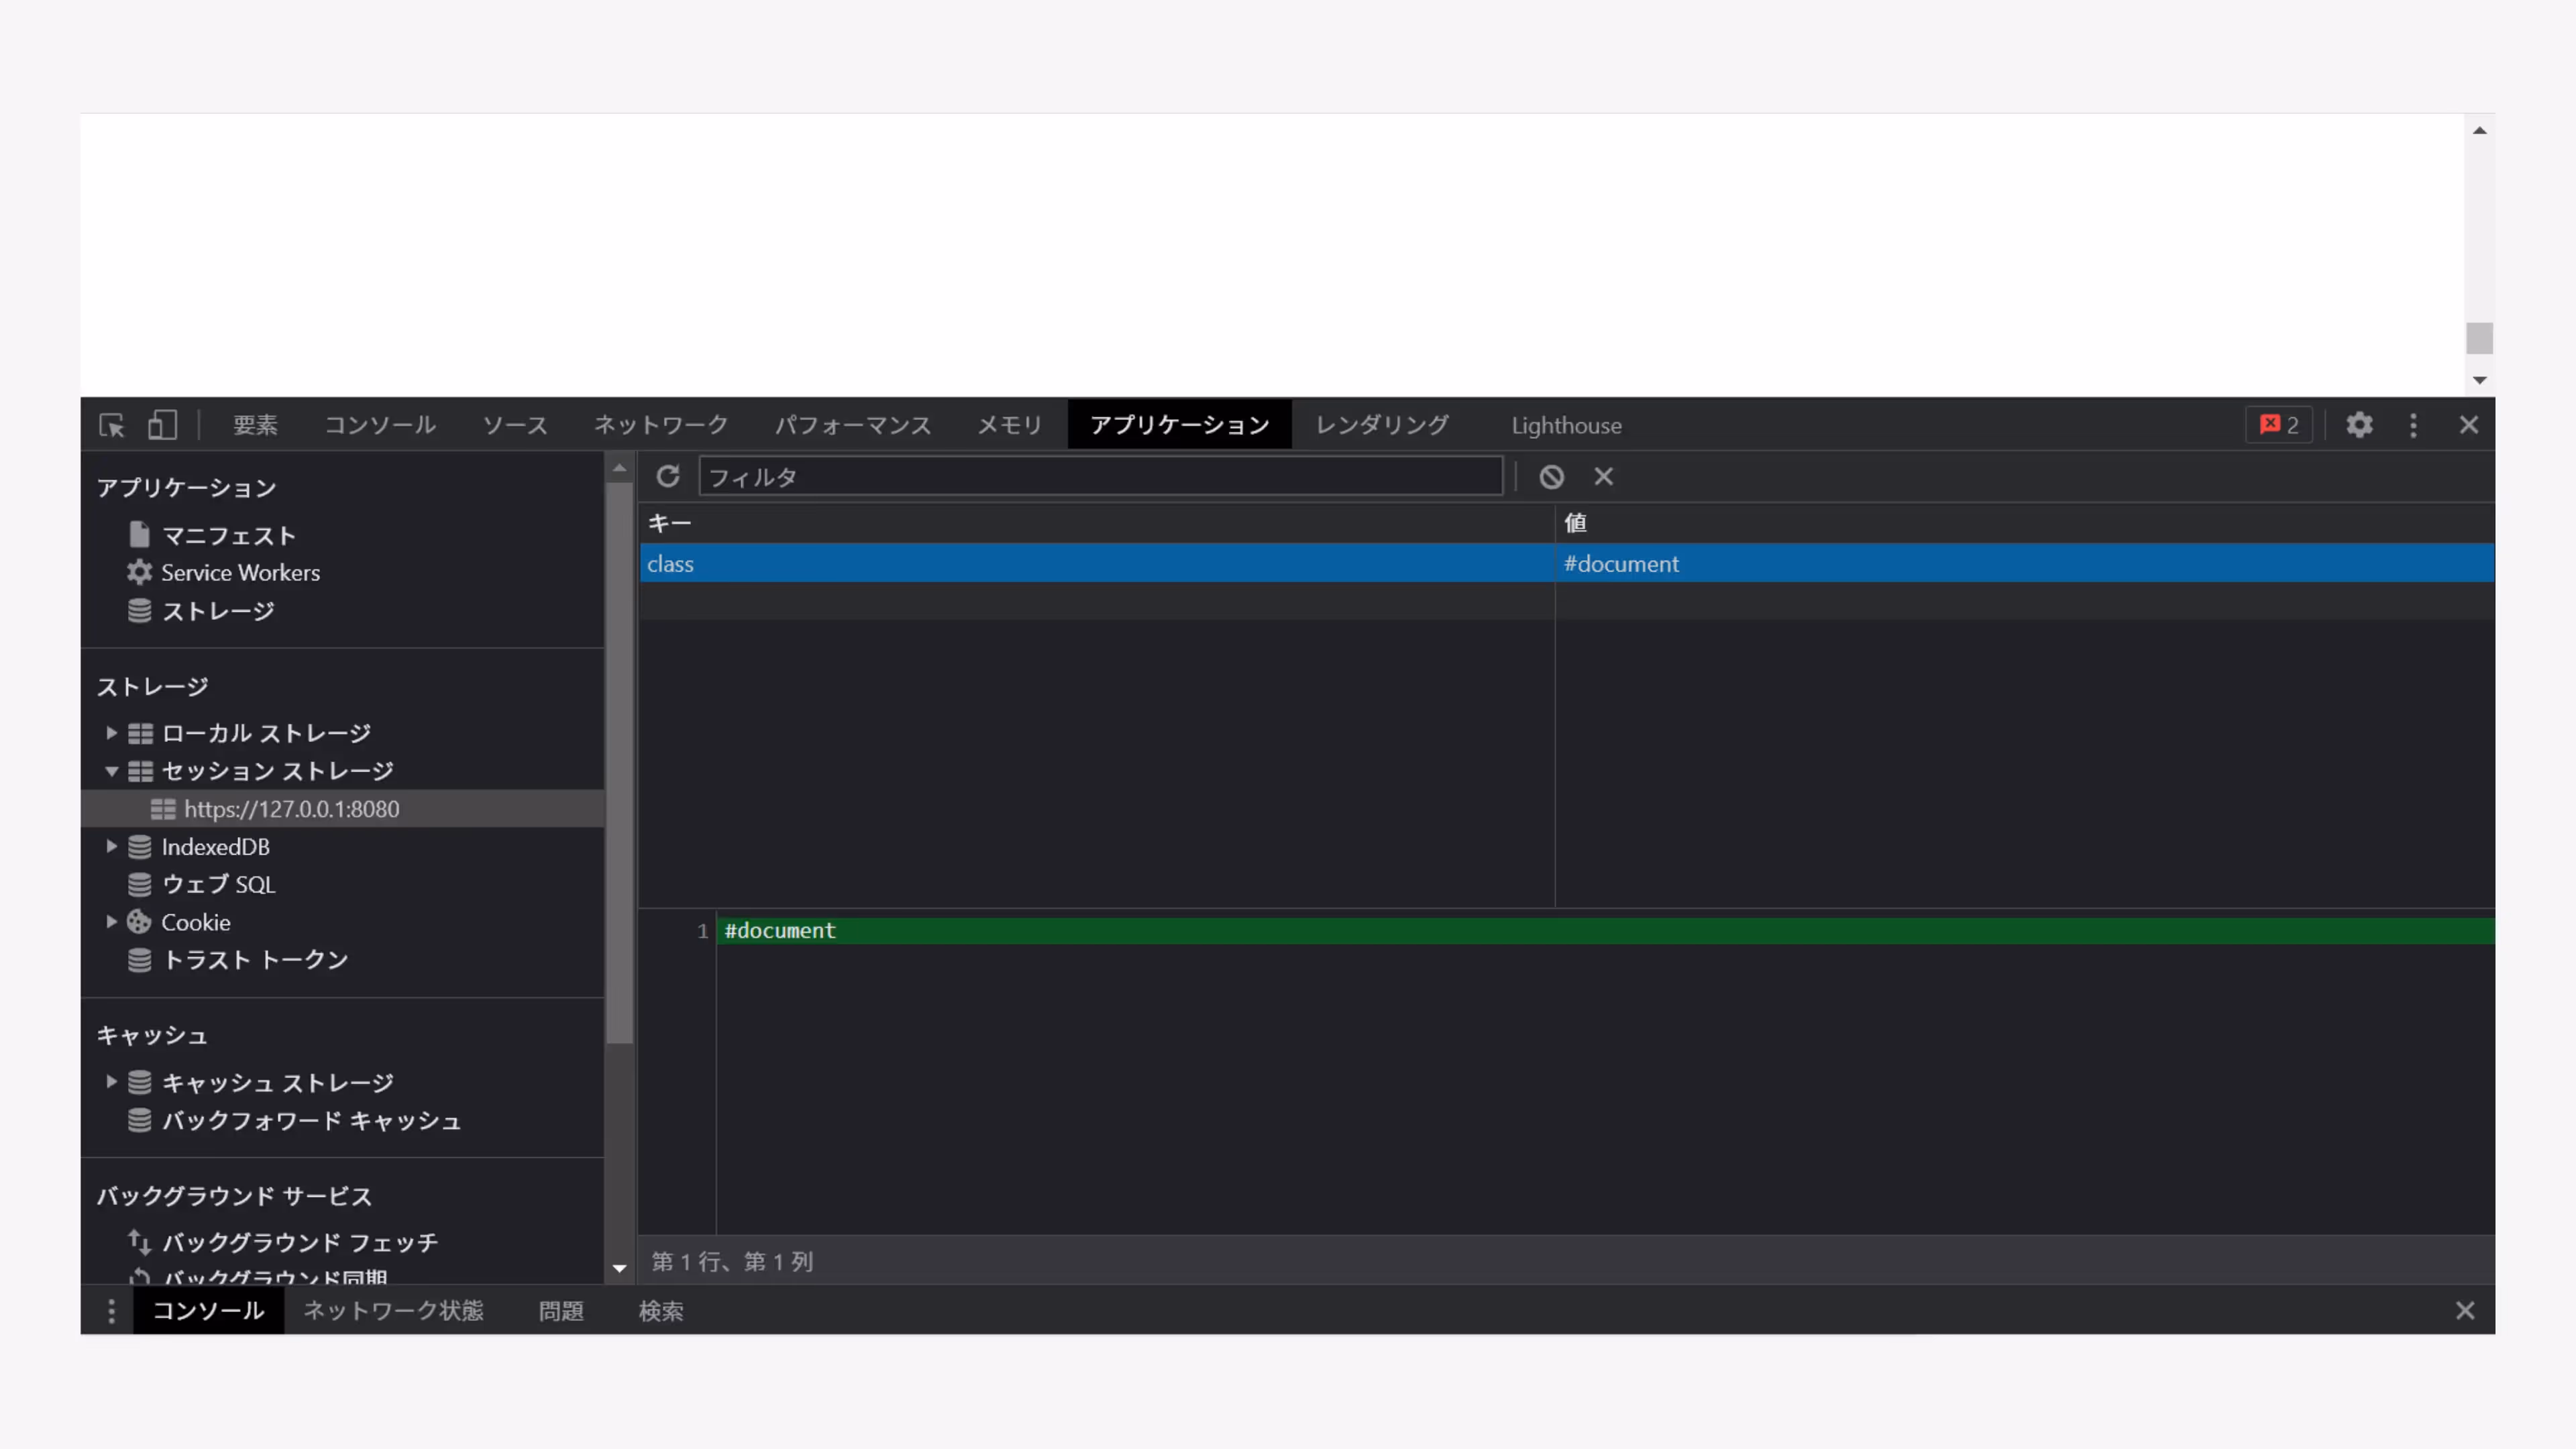
Task: Click the page scrollbar thumb
Action: point(2480,338)
